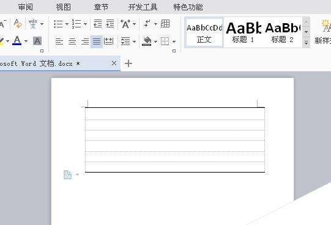This screenshot has height=225, width=331.
Task: Create a new document tab with plus
Action: (128, 63)
